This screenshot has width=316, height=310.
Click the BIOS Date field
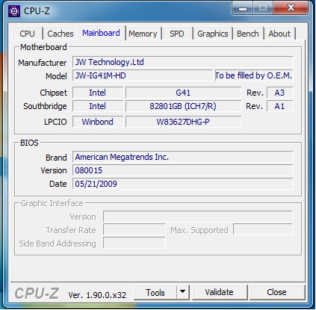pyautogui.click(x=182, y=184)
